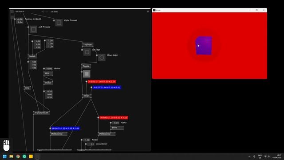Edit the Tessellation value box

[91, 144]
